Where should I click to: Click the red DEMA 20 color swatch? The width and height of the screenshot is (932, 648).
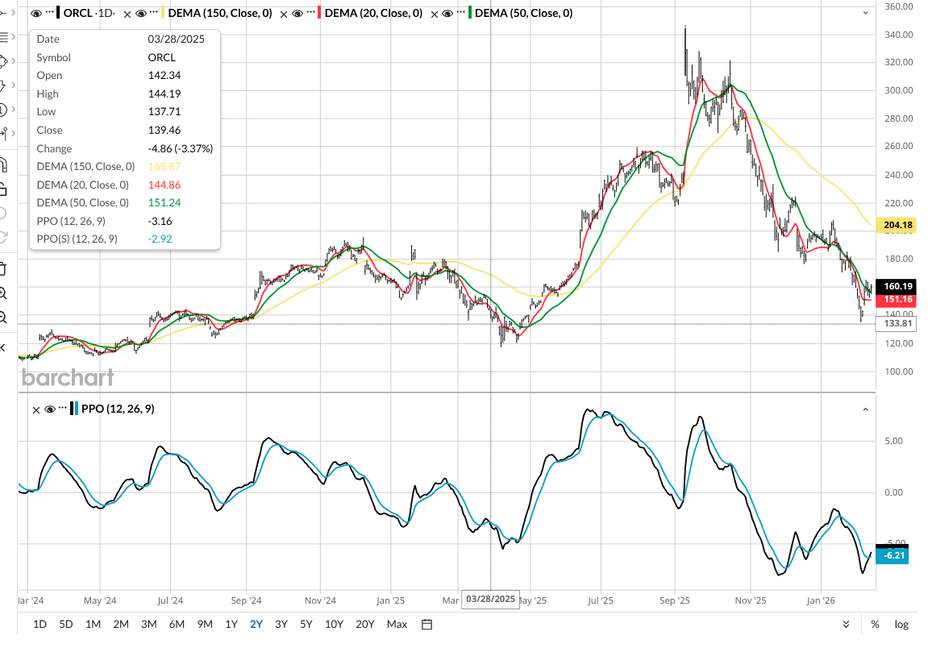tap(320, 13)
